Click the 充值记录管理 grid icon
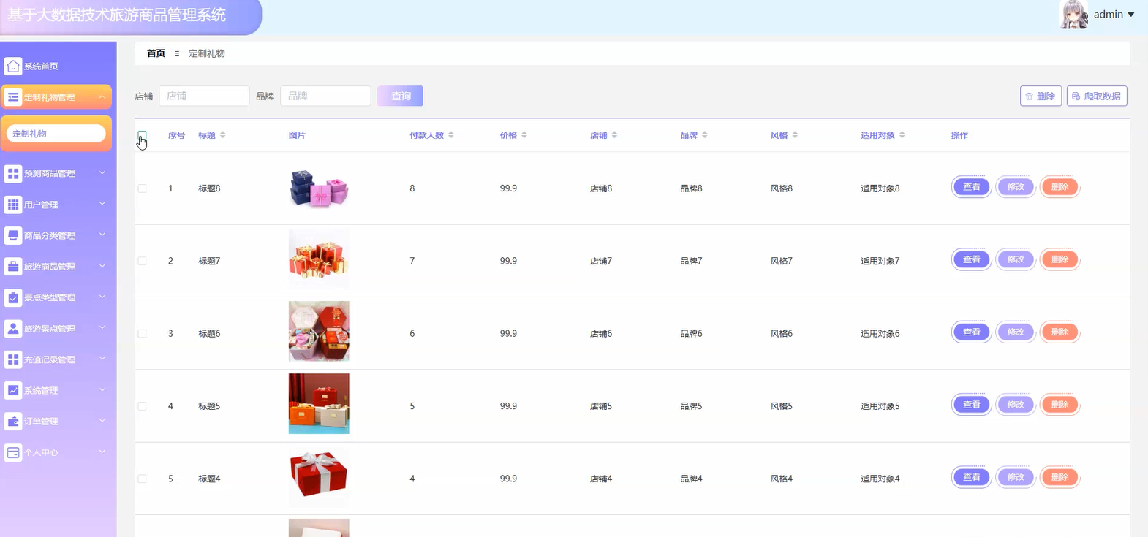The image size is (1148, 537). (13, 359)
